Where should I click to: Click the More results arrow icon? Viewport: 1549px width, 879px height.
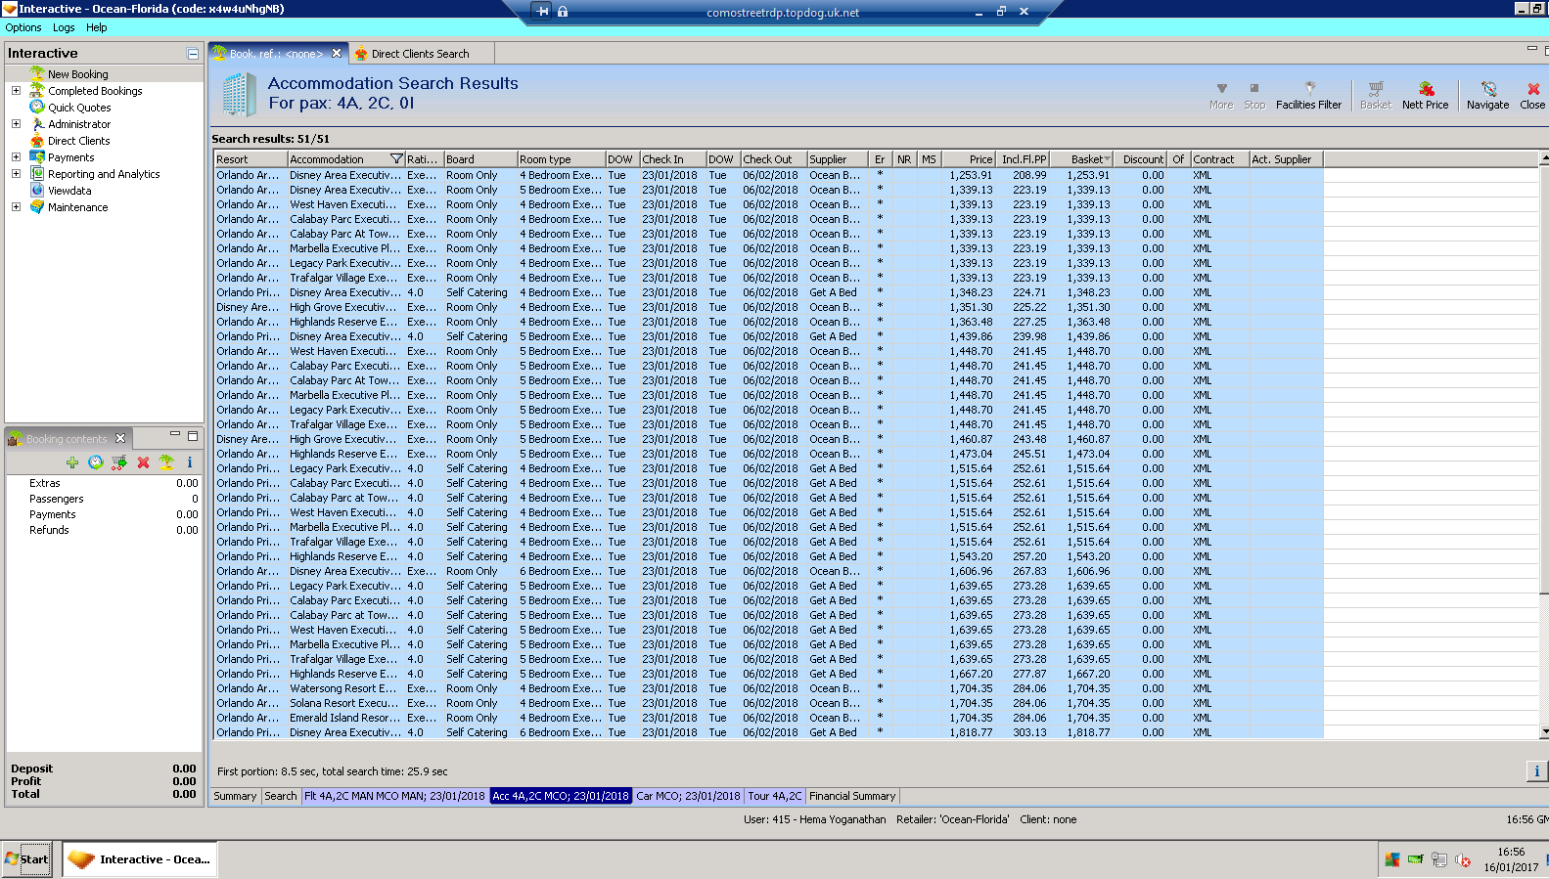point(1221,88)
